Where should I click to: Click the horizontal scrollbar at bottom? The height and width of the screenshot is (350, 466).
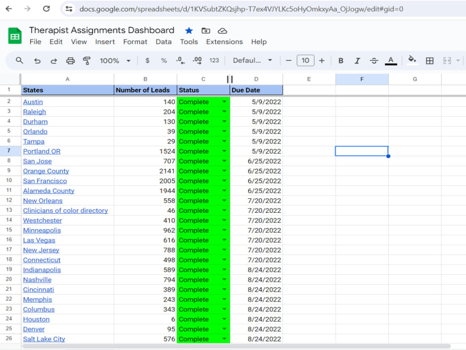[236, 346]
